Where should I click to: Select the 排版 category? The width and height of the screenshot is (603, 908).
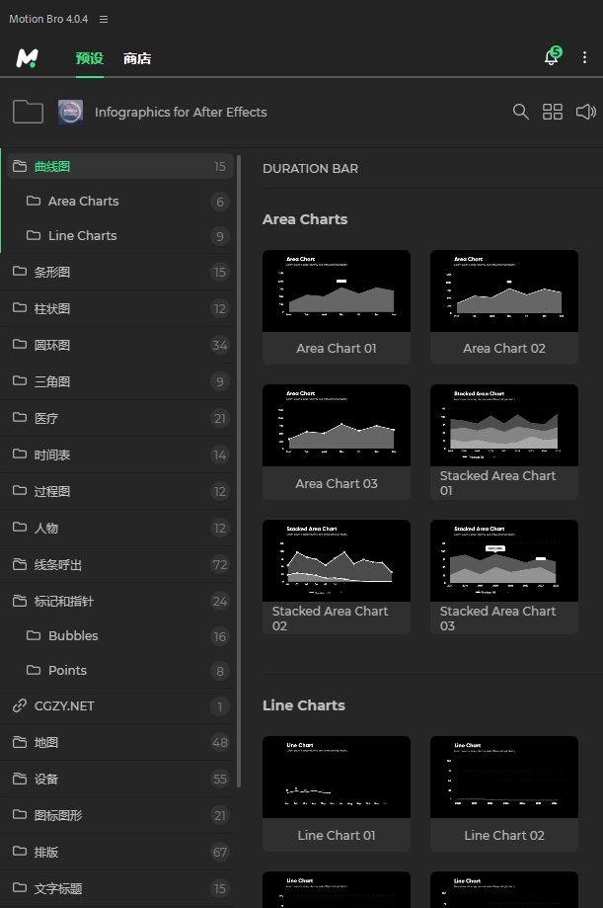(x=118, y=853)
